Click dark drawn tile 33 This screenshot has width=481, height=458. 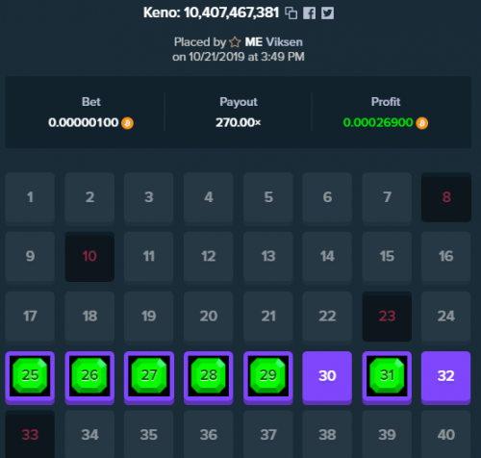click(30, 434)
